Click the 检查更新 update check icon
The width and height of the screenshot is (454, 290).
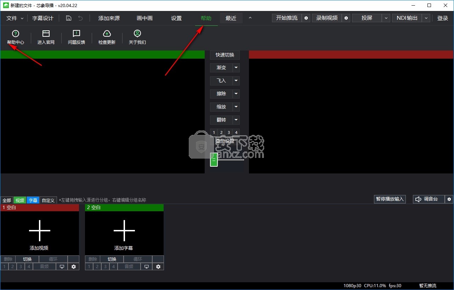(x=107, y=34)
